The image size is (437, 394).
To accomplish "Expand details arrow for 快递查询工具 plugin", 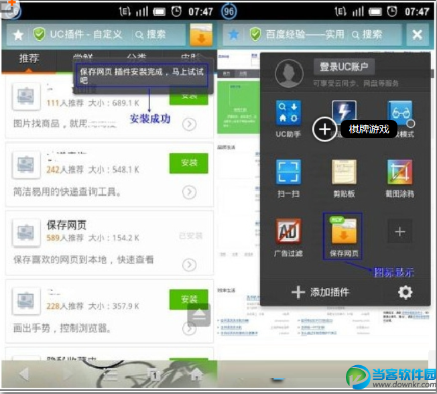I will coord(189,192).
